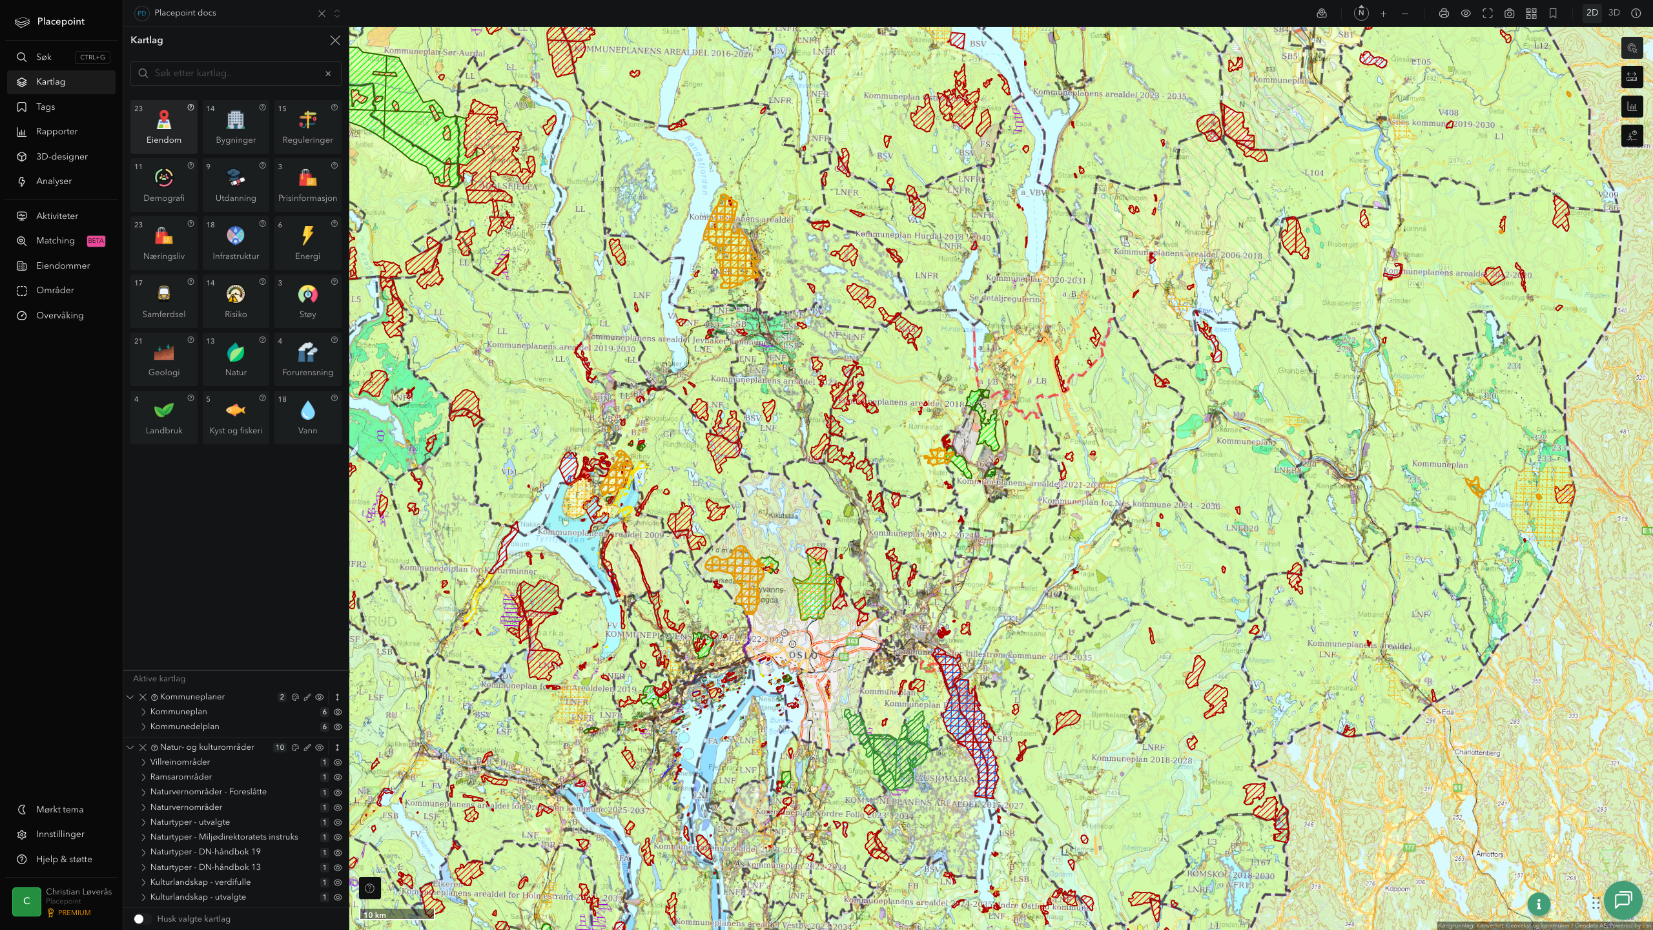Open the Reguleringer layer category
The image size is (1653, 930).
click(x=307, y=126)
